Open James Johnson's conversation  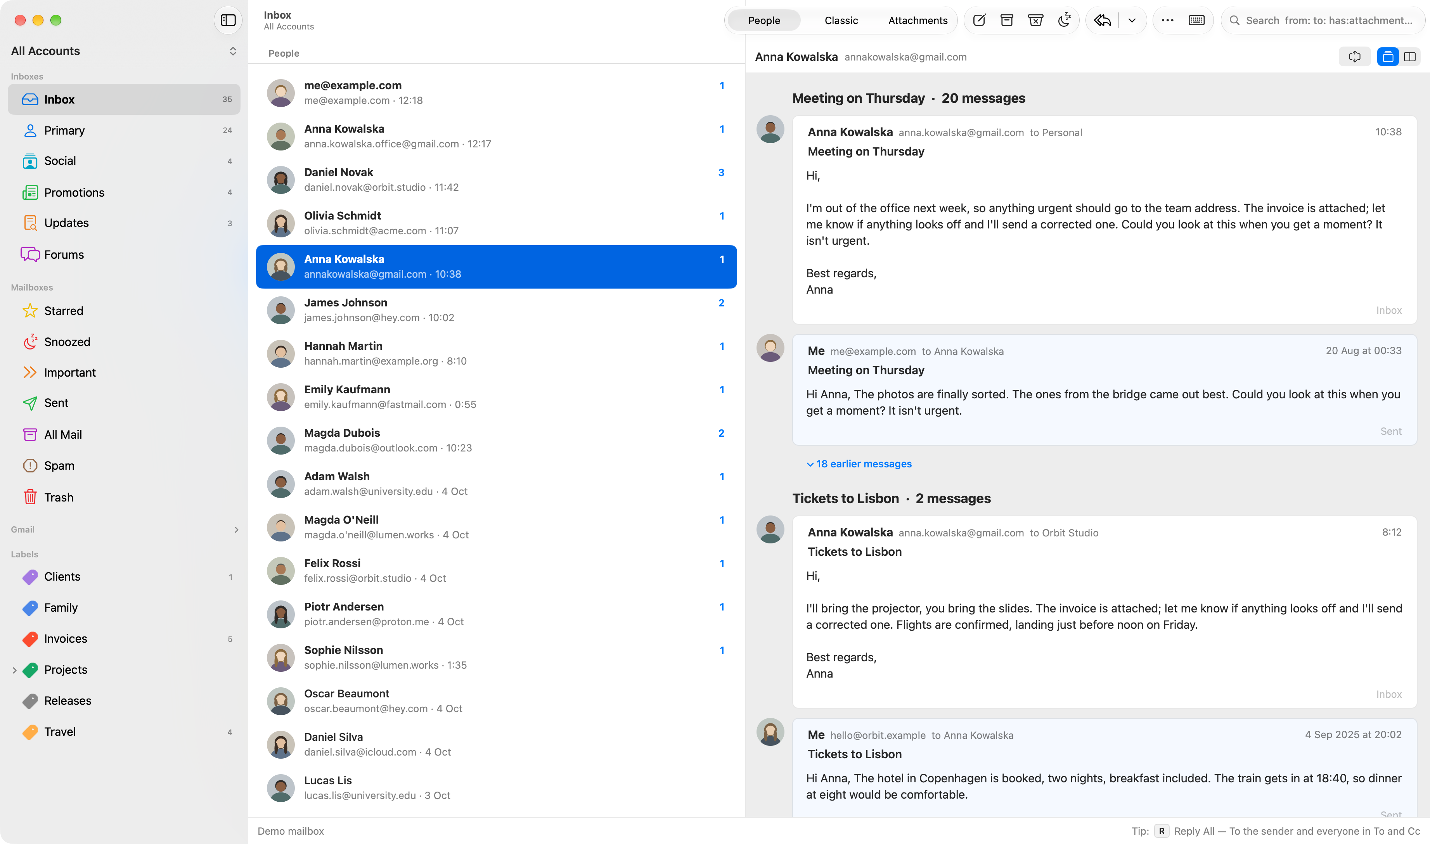(x=496, y=310)
